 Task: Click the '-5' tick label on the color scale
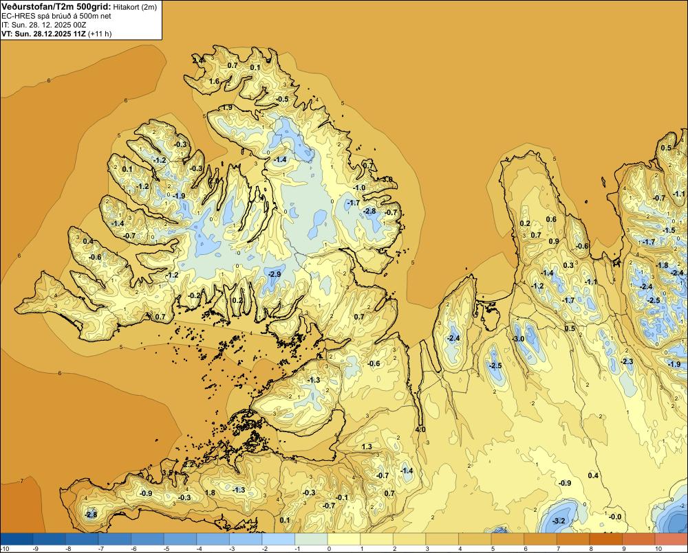point(166,549)
